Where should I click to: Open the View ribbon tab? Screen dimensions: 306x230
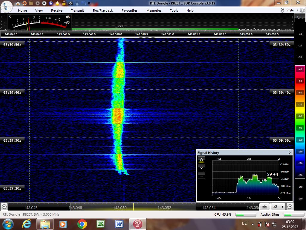pyautogui.click(x=39, y=10)
